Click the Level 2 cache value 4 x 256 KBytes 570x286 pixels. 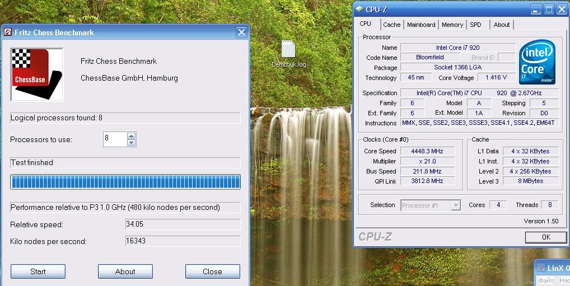[531, 171]
